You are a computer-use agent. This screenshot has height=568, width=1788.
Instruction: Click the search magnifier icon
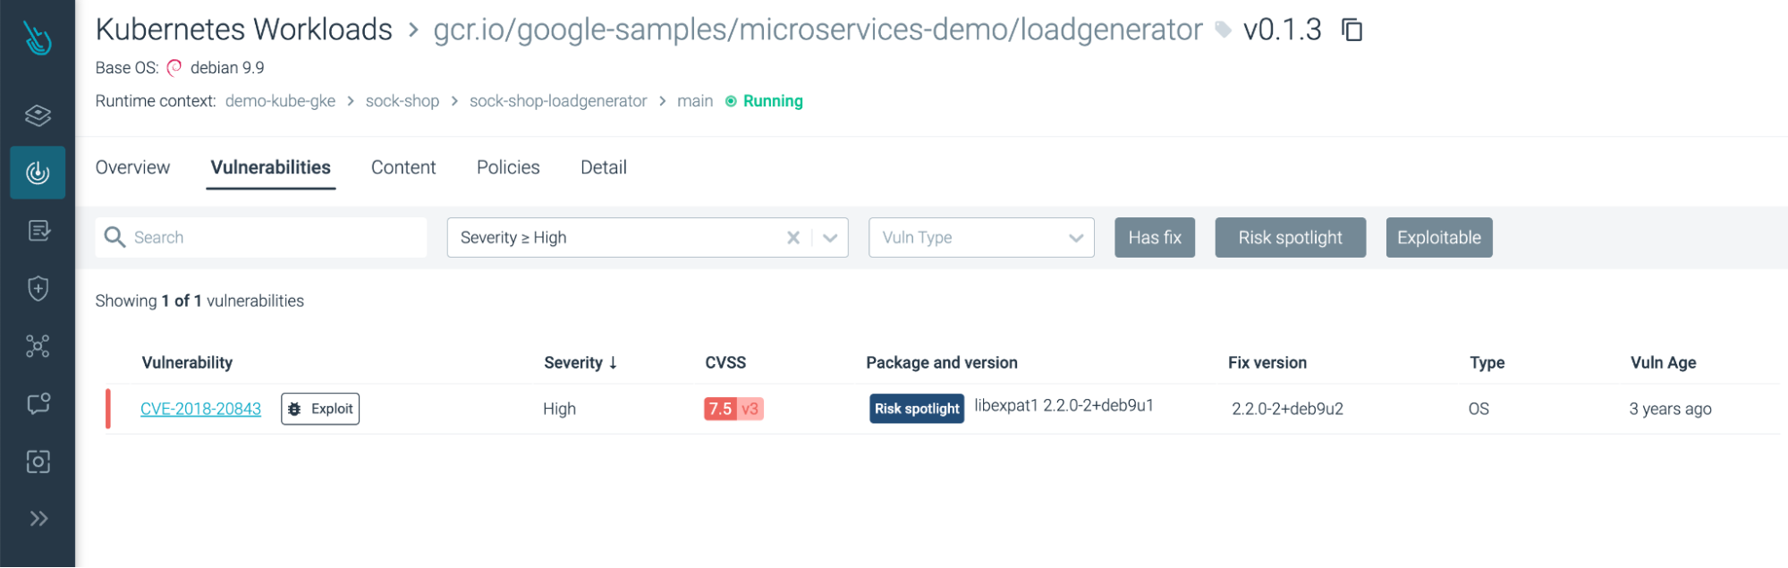click(114, 237)
